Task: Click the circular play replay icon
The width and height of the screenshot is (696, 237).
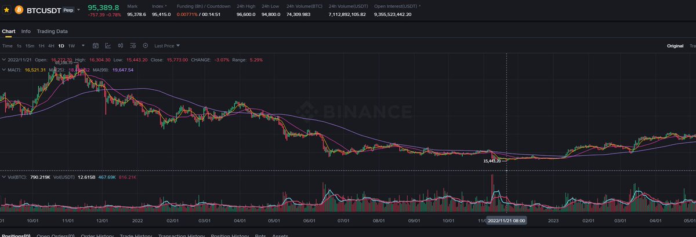Action: tap(145, 45)
